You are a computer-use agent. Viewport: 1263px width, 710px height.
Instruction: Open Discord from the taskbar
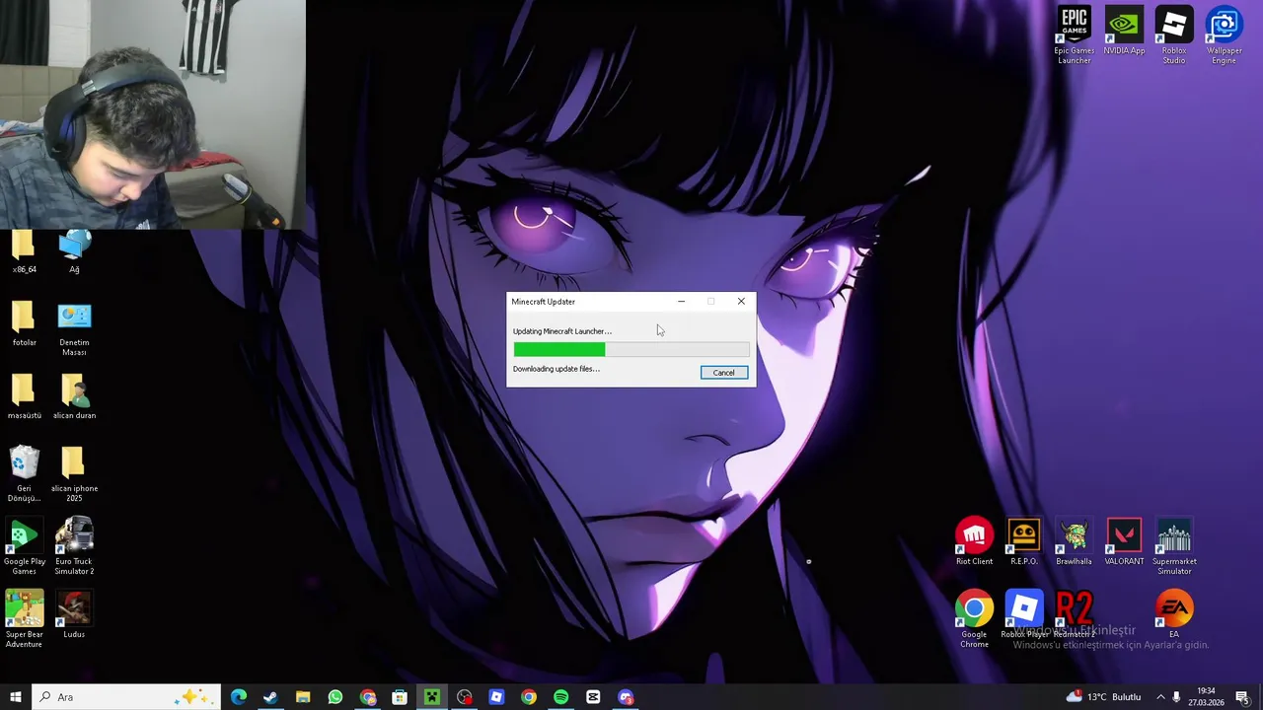point(626,697)
